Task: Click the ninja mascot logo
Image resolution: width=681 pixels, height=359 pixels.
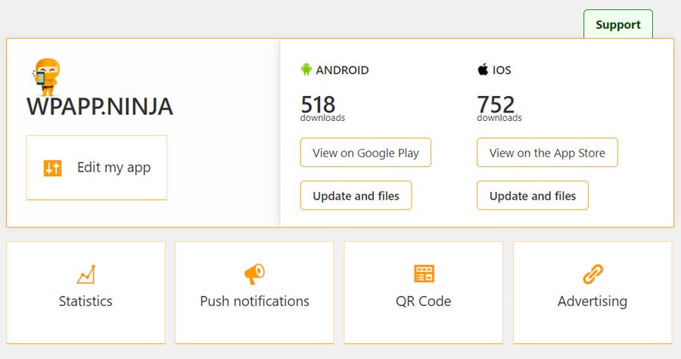Action: [x=47, y=76]
